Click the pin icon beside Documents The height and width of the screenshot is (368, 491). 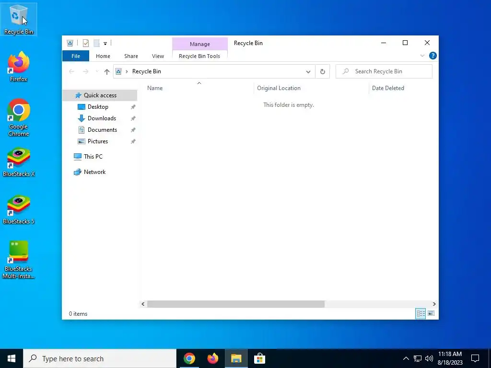click(133, 130)
